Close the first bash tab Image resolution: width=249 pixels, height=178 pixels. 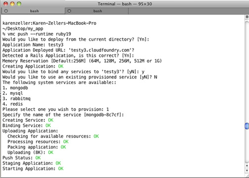click(6, 11)
